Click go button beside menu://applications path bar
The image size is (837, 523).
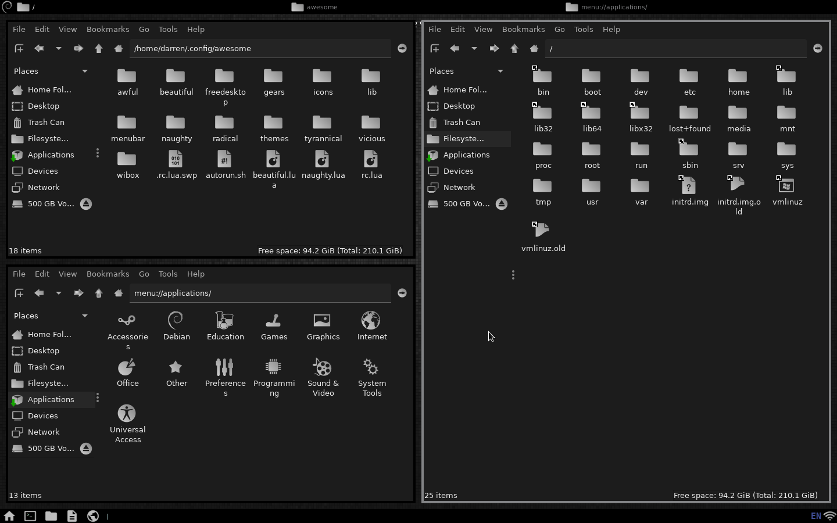(x=402, y=293)
